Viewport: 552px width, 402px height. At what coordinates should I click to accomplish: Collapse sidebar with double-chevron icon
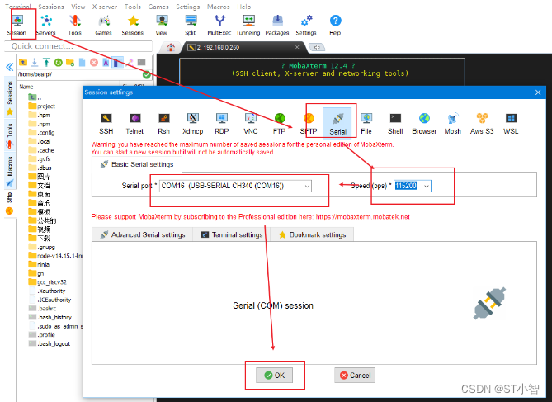10,67
